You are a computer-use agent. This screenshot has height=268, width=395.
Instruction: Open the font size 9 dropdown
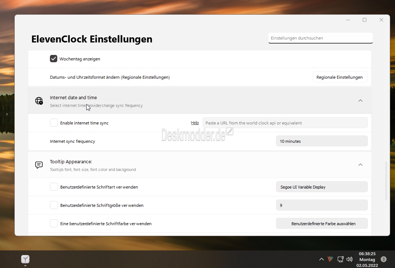coord(322,205)
